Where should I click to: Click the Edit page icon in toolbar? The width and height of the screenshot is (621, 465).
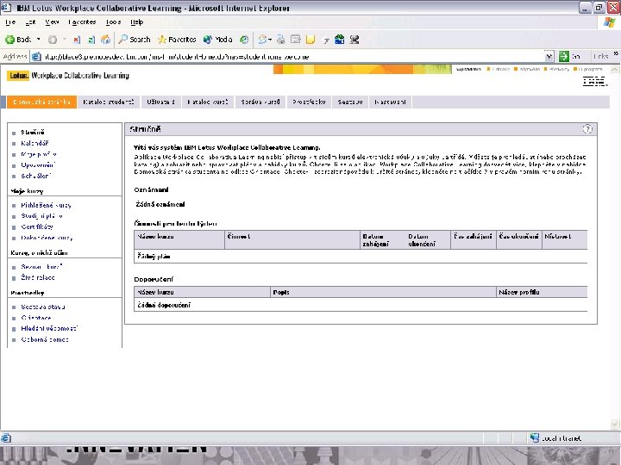pyautogui.click(x=296, y=40)
